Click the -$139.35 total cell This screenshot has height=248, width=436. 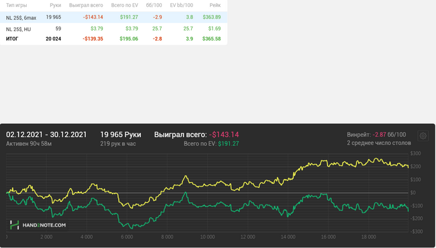tap(93, 39)
